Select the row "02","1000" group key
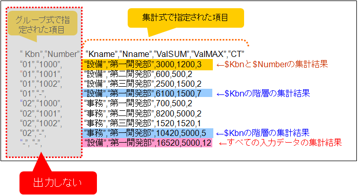Viewport: 361px width, 195px height. (x=41, y=104)
